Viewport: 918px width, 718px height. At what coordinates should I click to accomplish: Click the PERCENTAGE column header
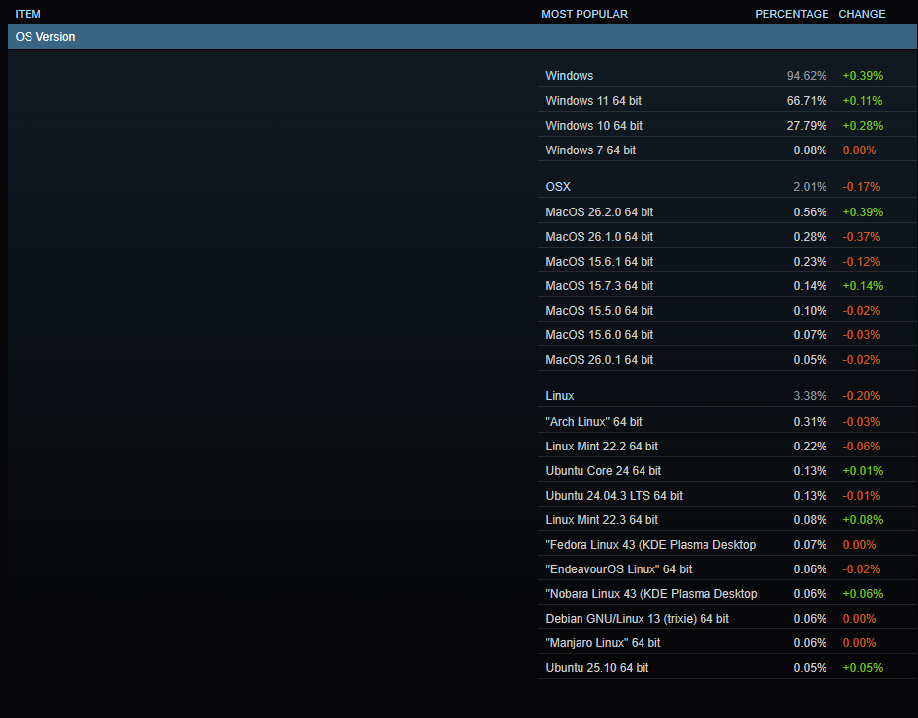pyautogui.click(x=791, y=14)
